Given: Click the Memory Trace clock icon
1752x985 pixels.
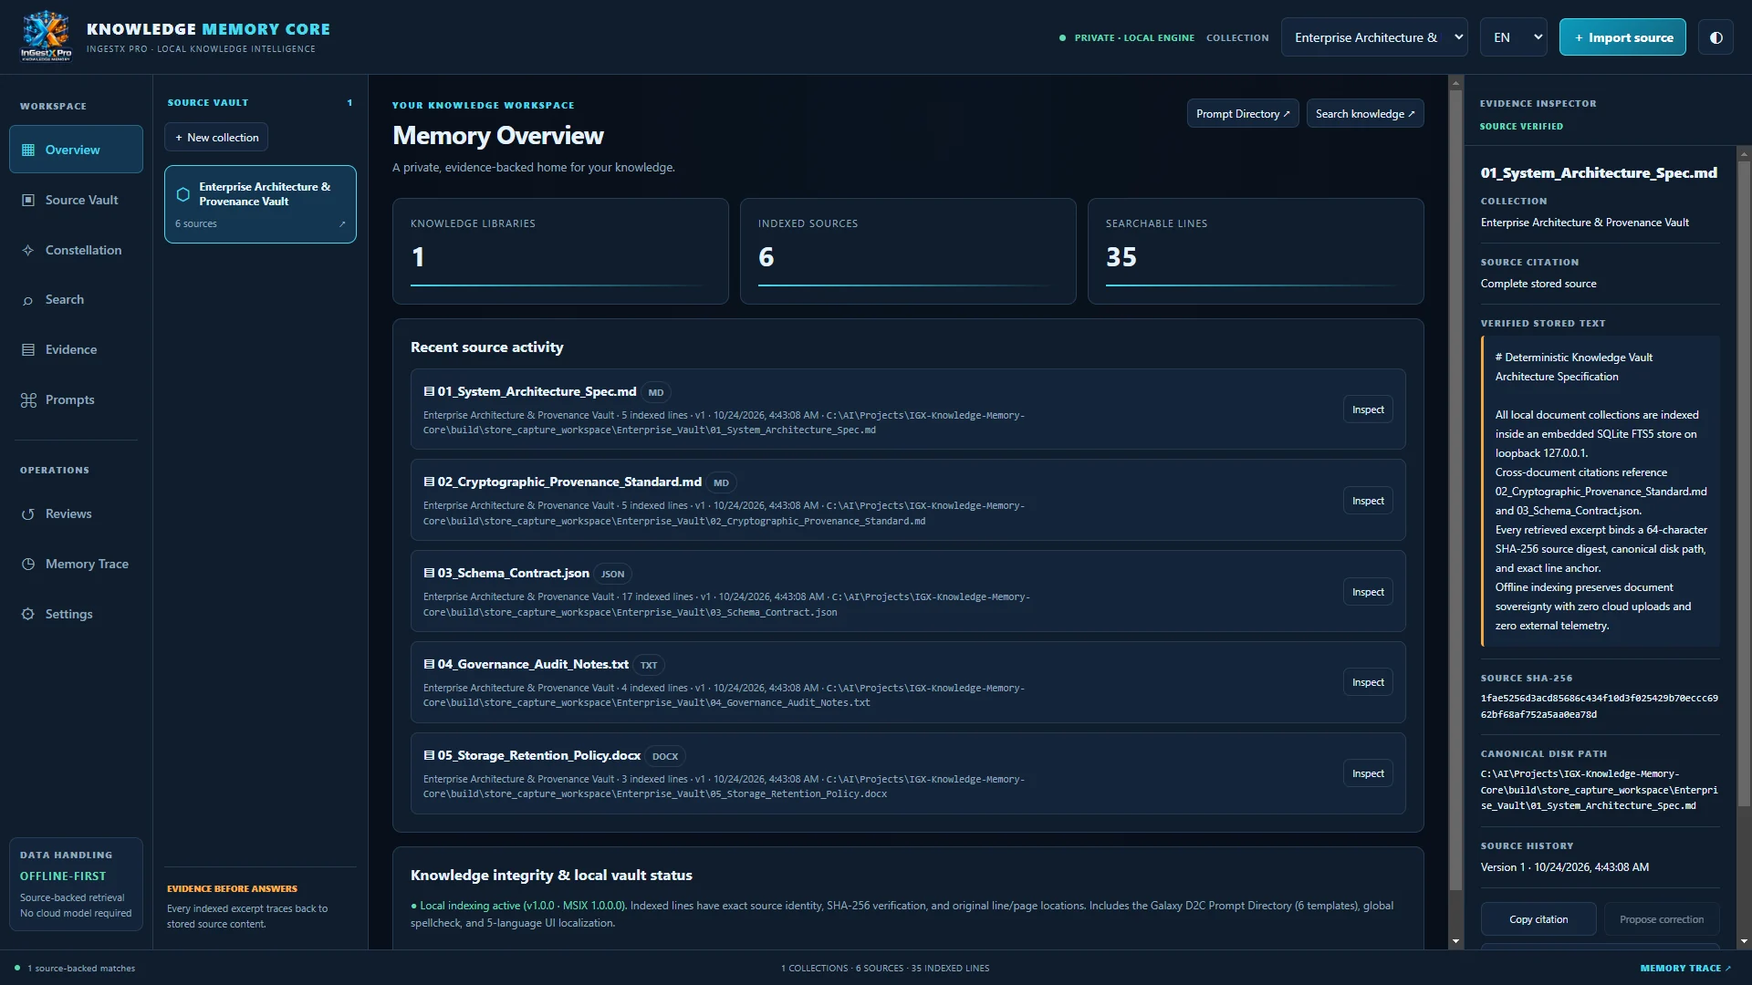Looking at the screenshot, I should pos(28,565).
